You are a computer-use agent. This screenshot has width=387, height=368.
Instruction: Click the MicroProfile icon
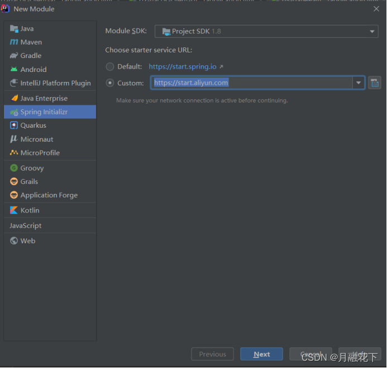[14, 153]
